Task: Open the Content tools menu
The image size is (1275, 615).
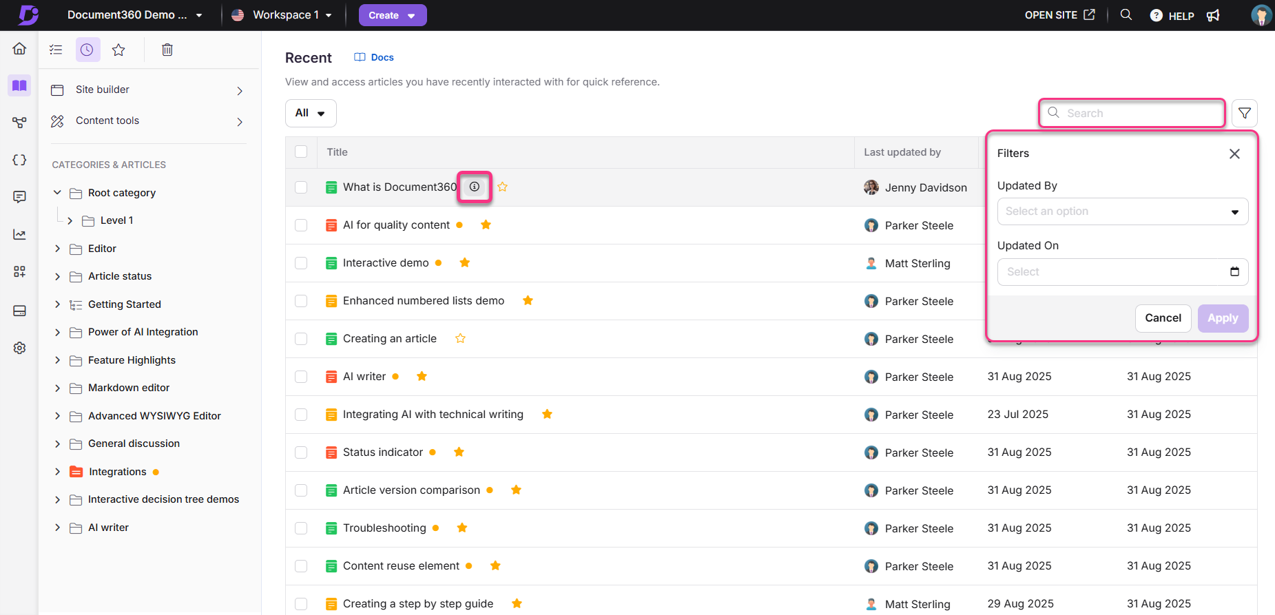Action: [x=149, y=121]
